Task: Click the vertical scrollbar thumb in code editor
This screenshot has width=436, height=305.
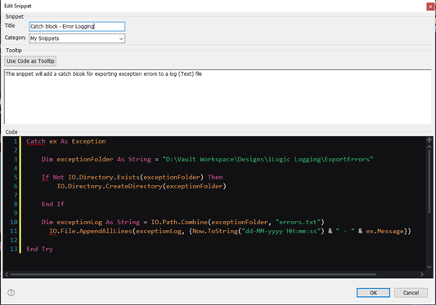Action: tap(429, 182)
